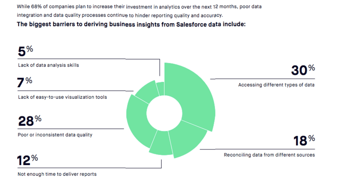Select the '12%' percentage figure

pos(27,160)
